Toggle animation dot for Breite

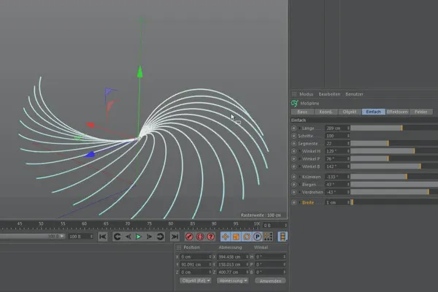293,203
